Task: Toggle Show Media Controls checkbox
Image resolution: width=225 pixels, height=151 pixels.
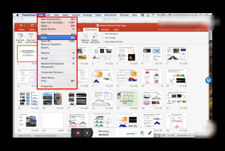Action: [x=103, y=42]
